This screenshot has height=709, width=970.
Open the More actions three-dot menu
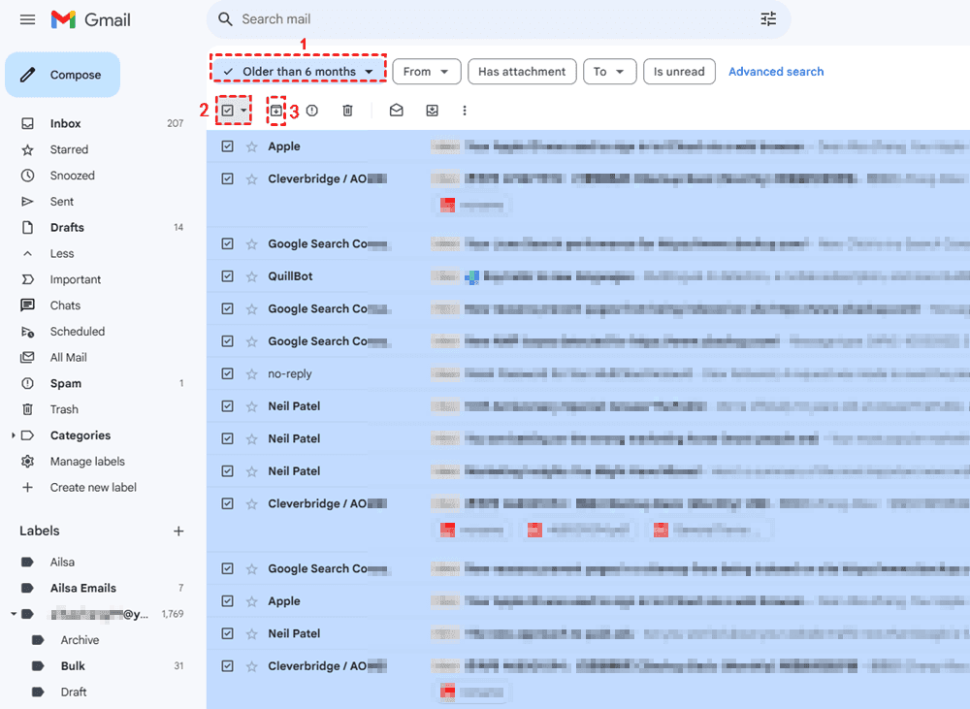(x=465, y=111)
